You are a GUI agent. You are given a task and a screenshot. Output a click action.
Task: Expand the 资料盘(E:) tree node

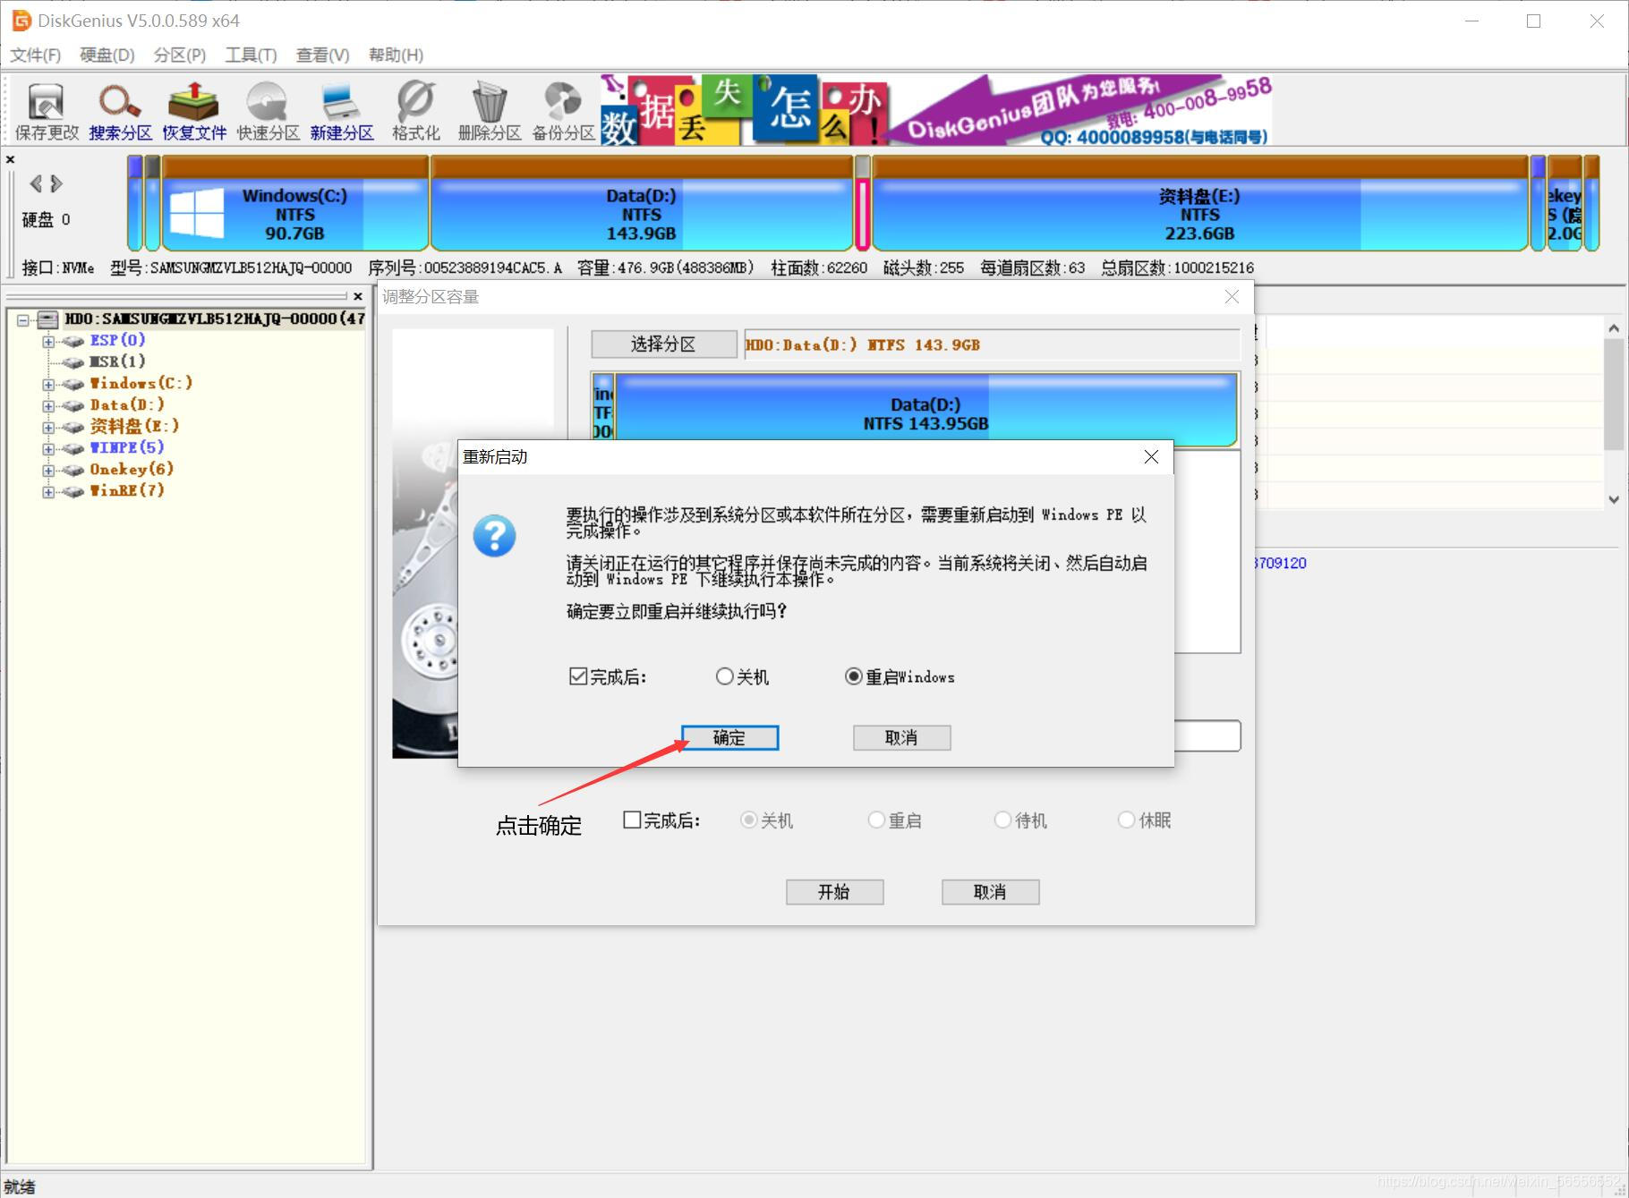click(48, 427)
